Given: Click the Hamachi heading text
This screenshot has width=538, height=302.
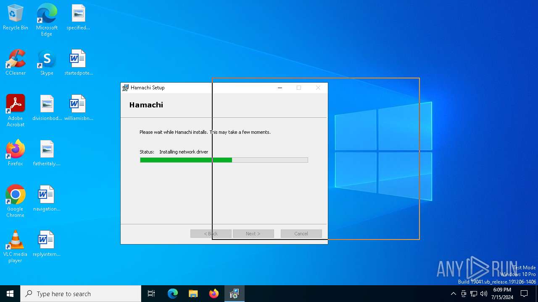Looking at the screenshot, I should pos(146,105).
